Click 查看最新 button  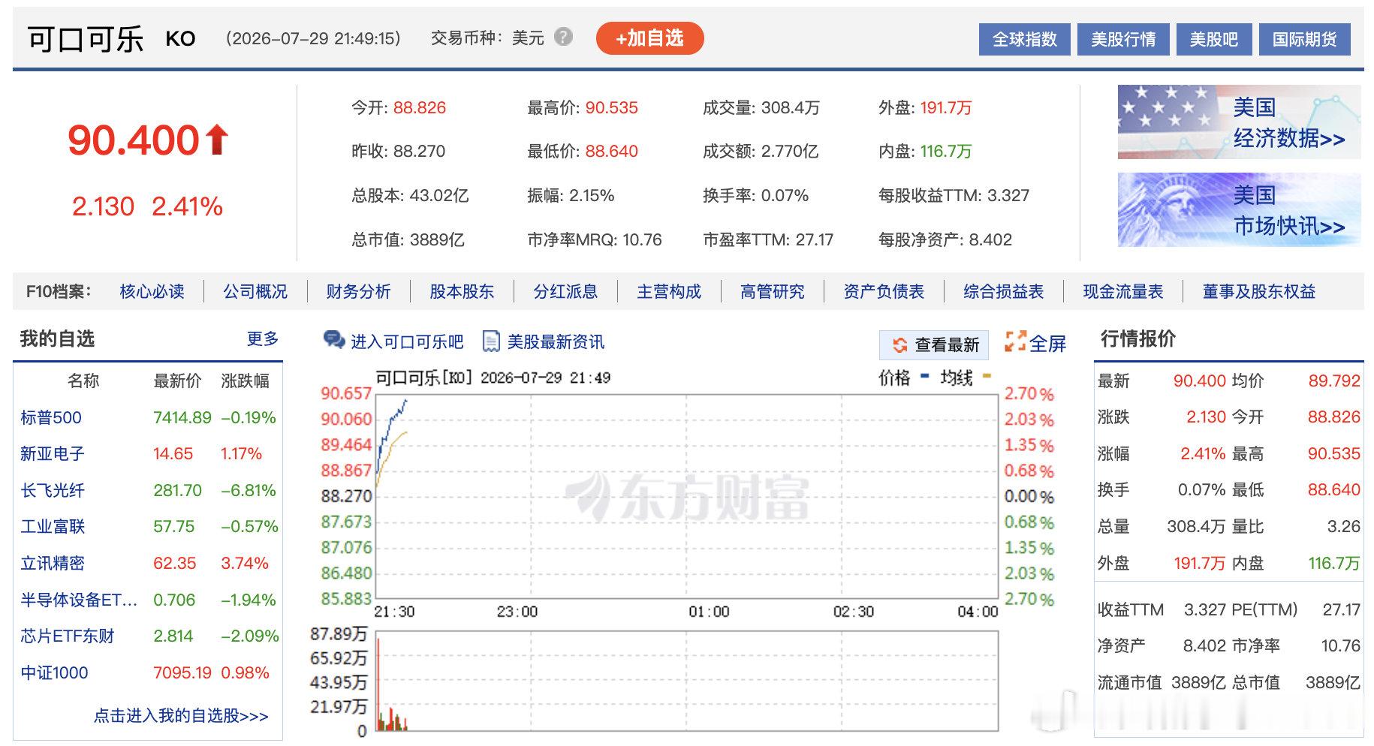tap(934, 344)
